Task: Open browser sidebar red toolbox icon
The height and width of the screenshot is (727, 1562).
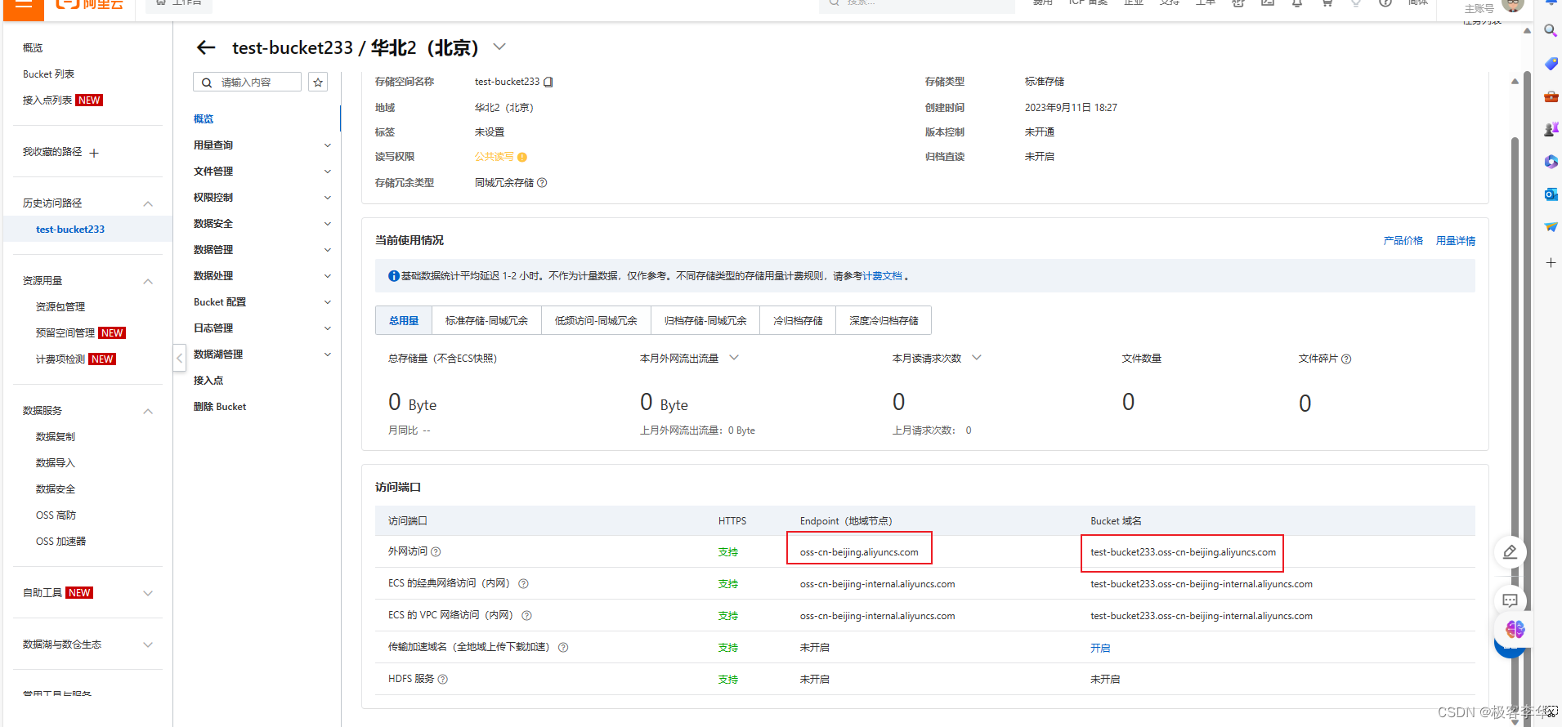Action: pyautogui.click(x=1551, y=96)
